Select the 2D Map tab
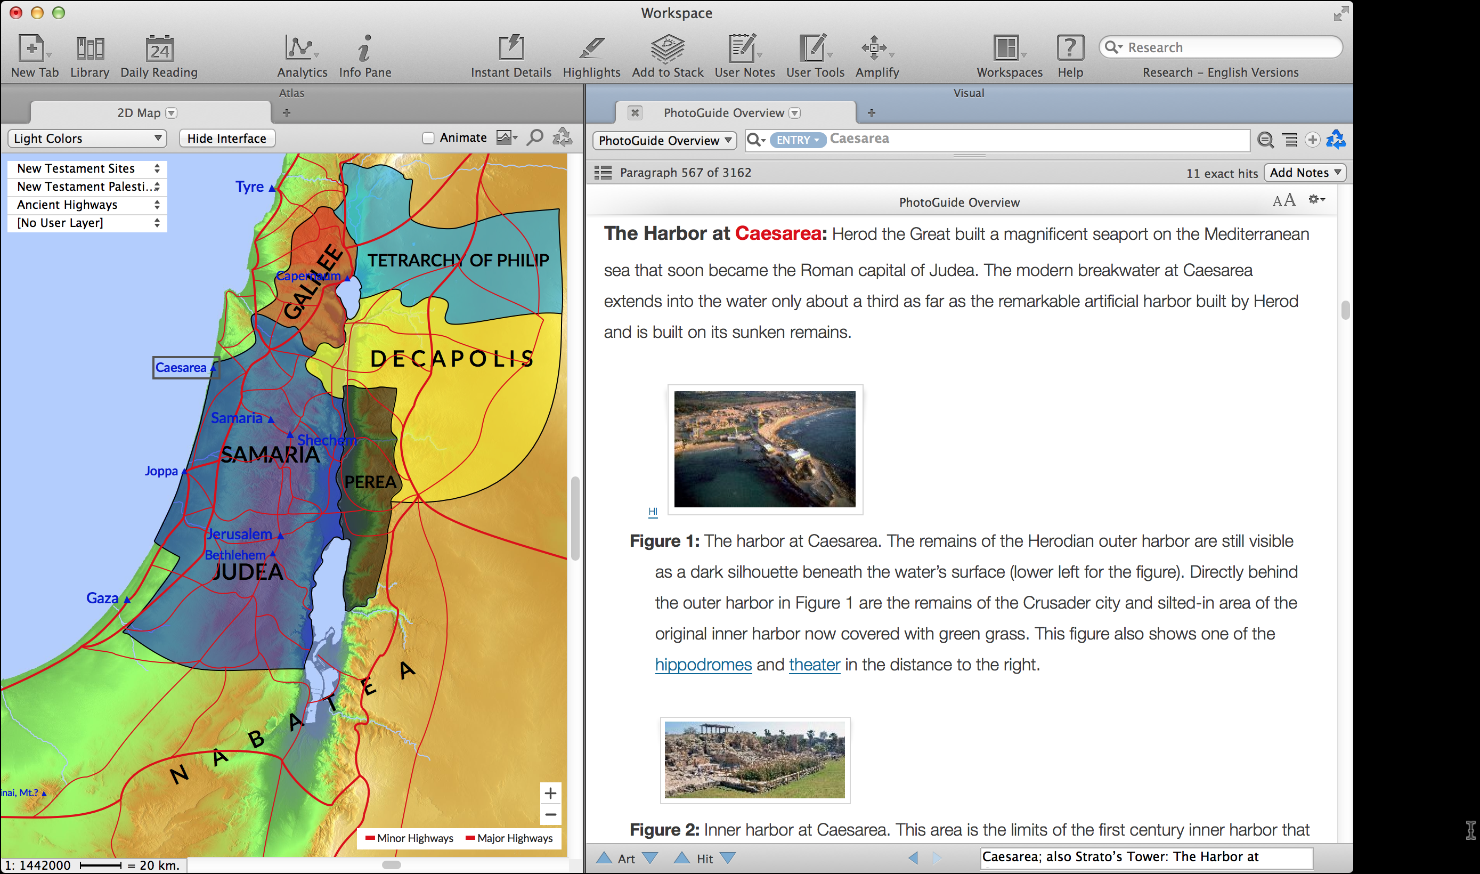This screenshot has height=874, width=1480. pyautogui.click(x=139, y=113)
